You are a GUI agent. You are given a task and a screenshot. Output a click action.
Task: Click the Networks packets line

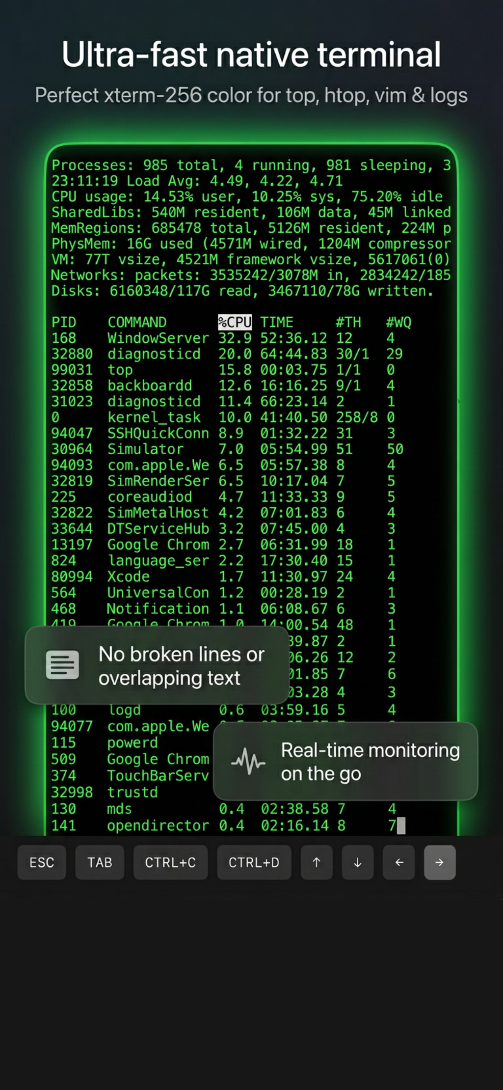(x=251, y=276)
